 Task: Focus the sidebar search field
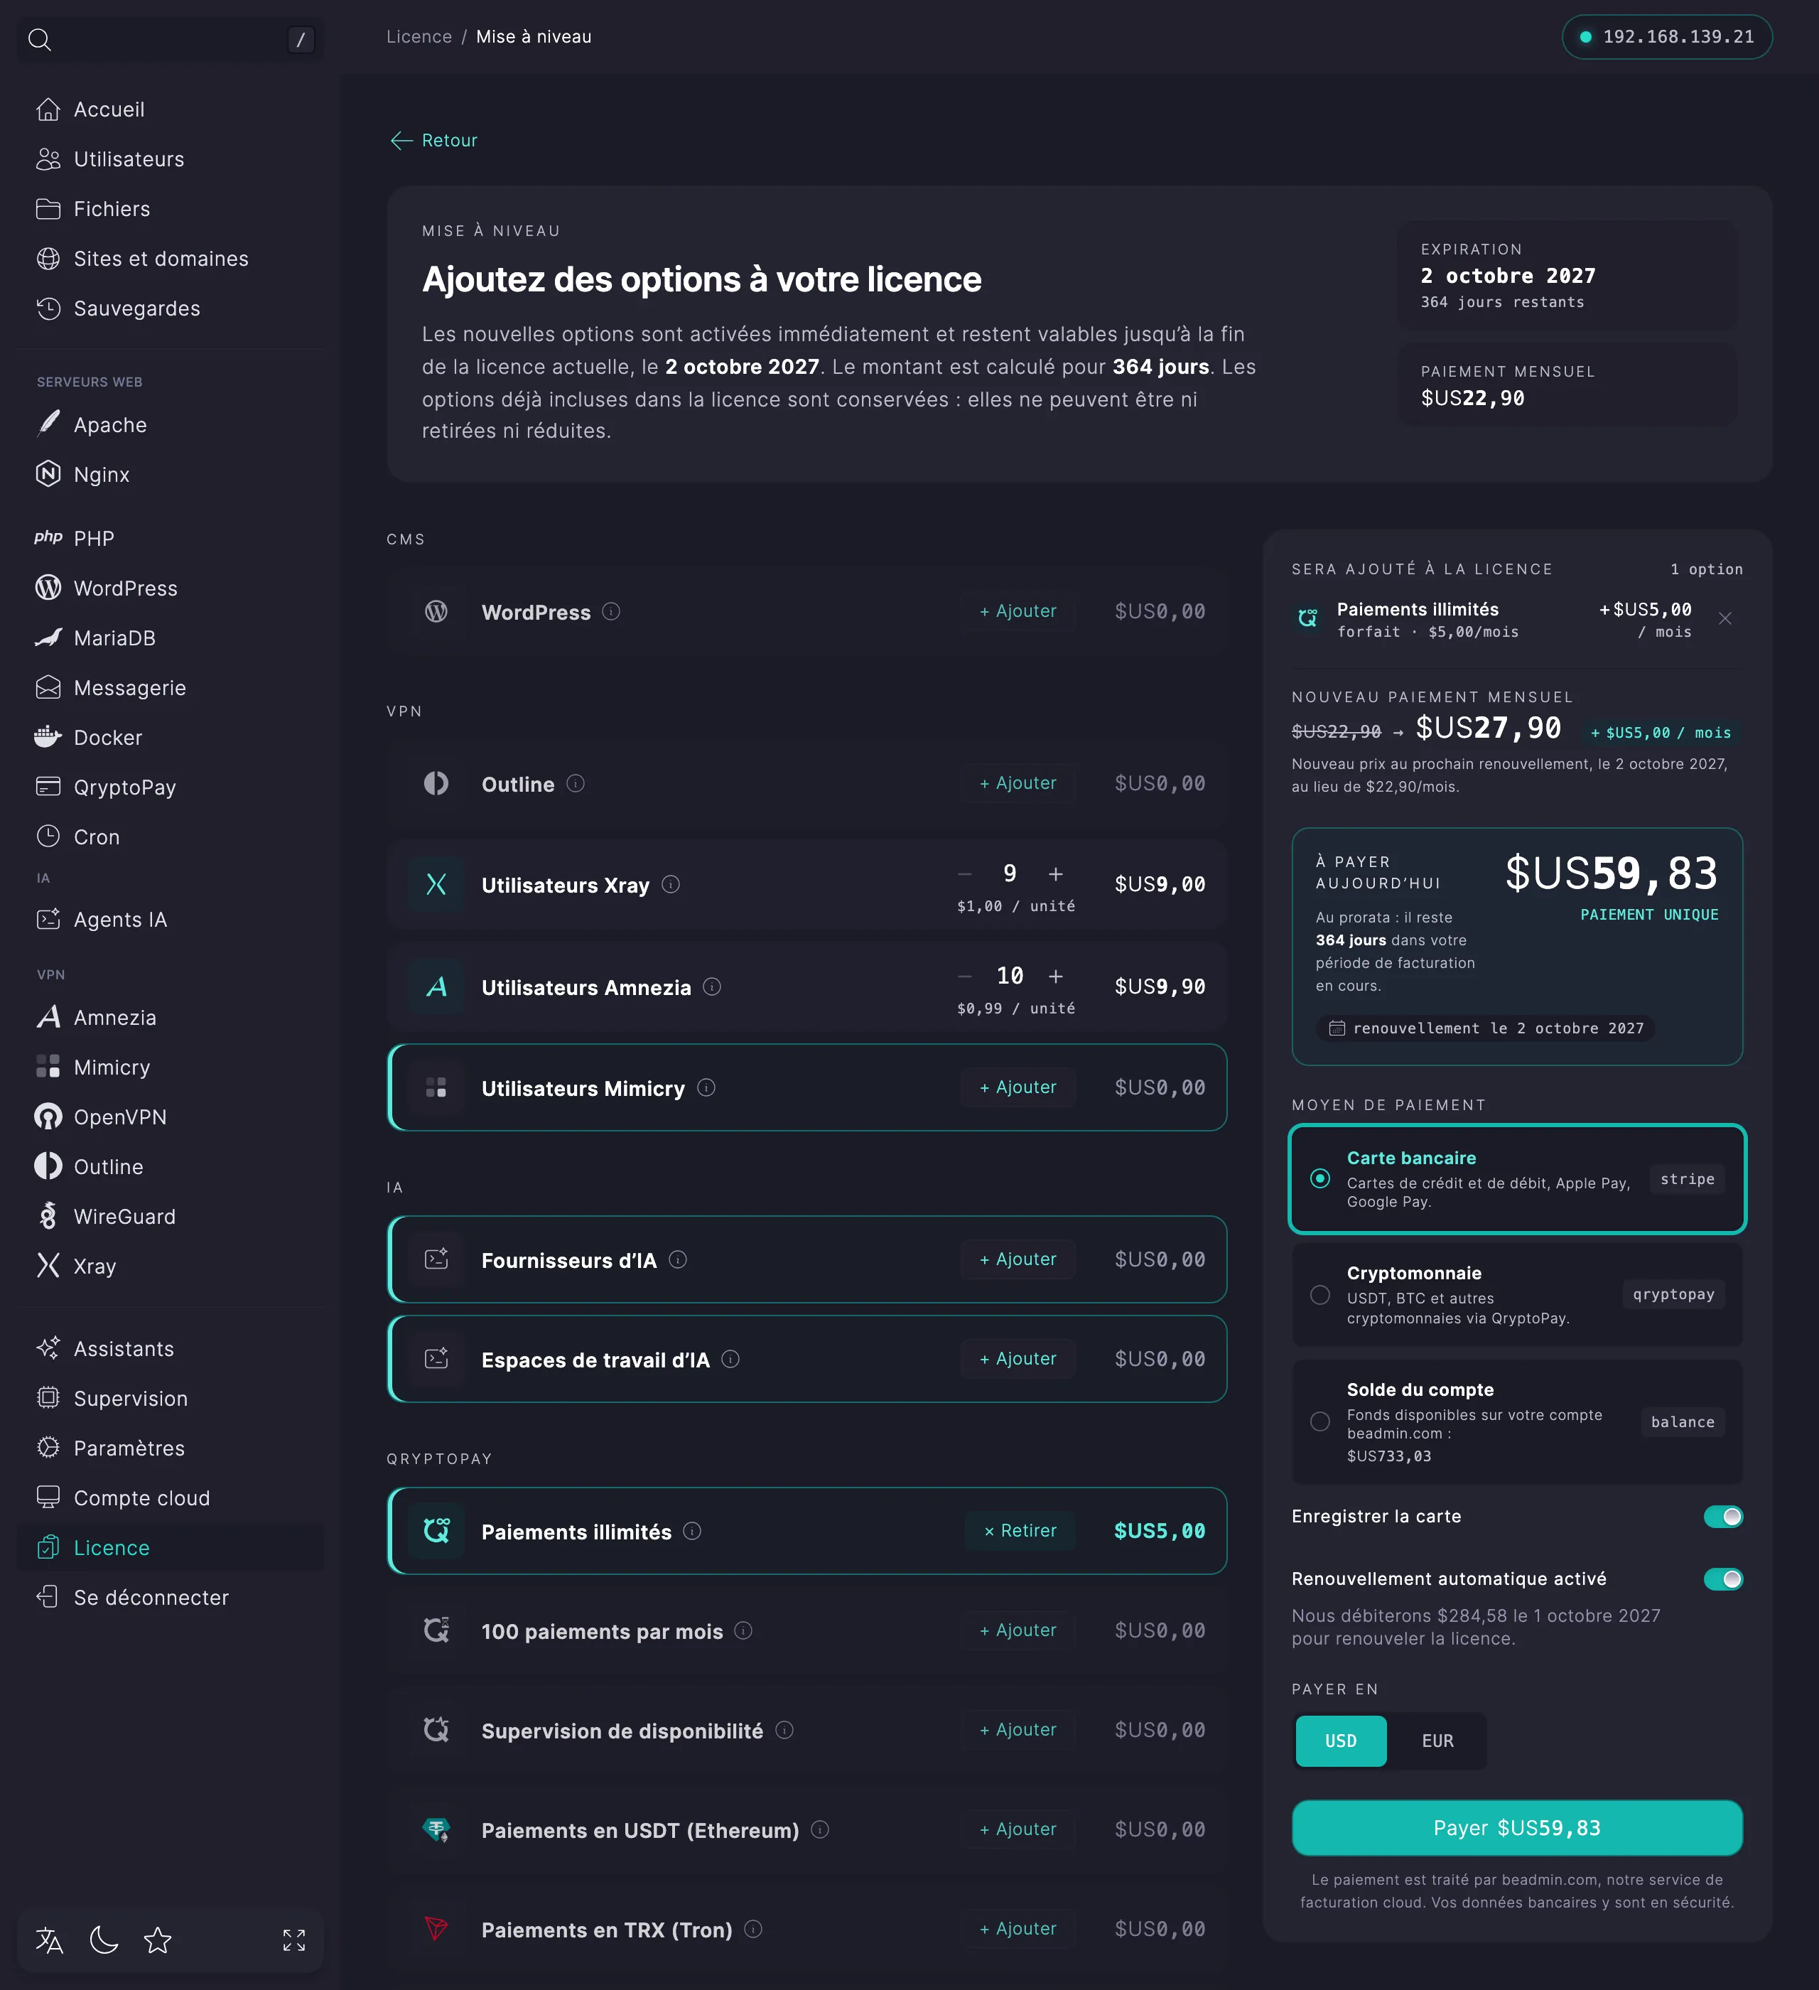(x=171, y=40)
